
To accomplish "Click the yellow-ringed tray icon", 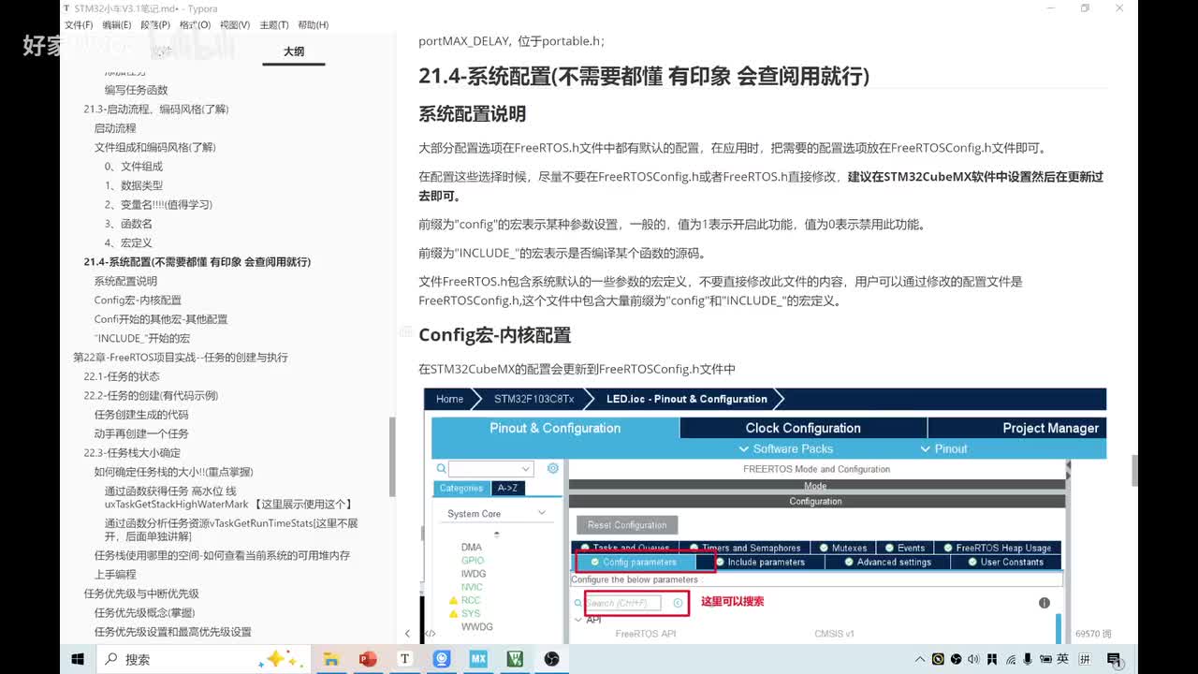I will coord(939,659).
